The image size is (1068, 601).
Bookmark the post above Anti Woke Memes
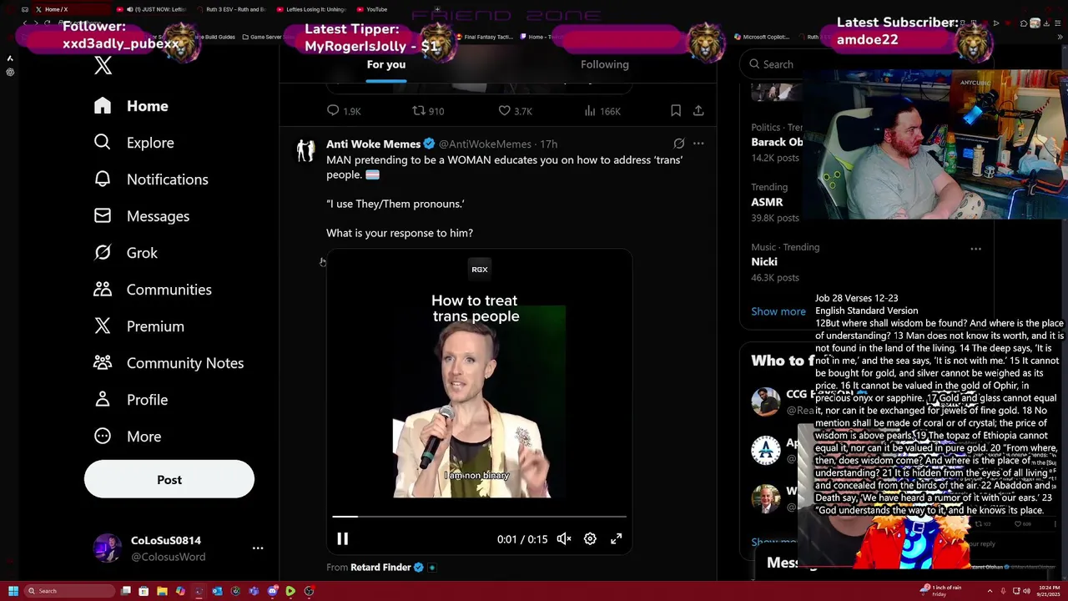pyautogui.click(x=676, y=111)
